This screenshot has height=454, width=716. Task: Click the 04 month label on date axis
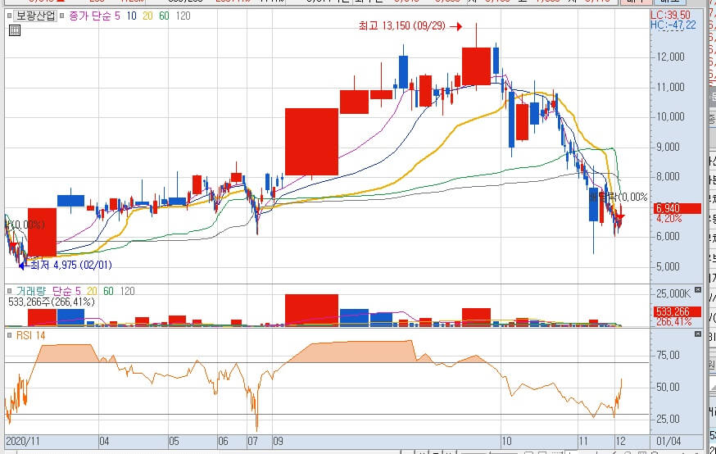pyautogui.click(x=104, y=441)
